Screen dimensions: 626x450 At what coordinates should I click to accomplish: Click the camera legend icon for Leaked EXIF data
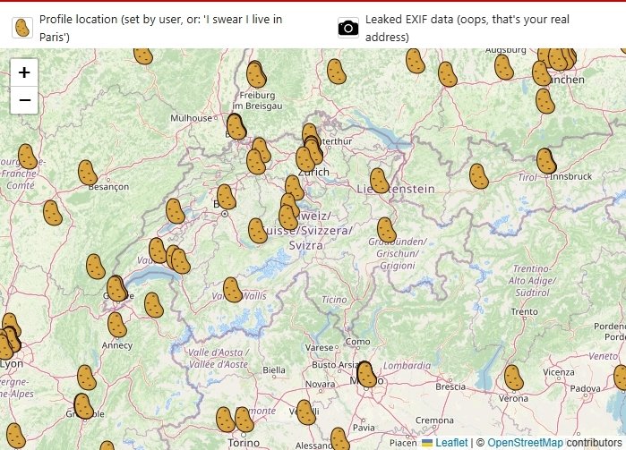tap(348, 28)
